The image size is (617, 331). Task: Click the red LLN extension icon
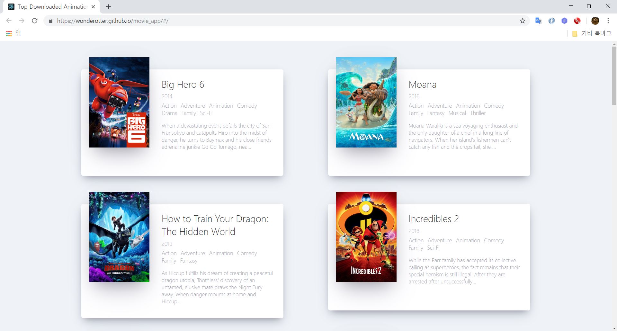click(x=577, y=21)
